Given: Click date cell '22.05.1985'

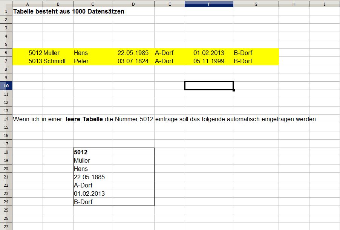Looking at the screenshot, I should tap(133, 53).
